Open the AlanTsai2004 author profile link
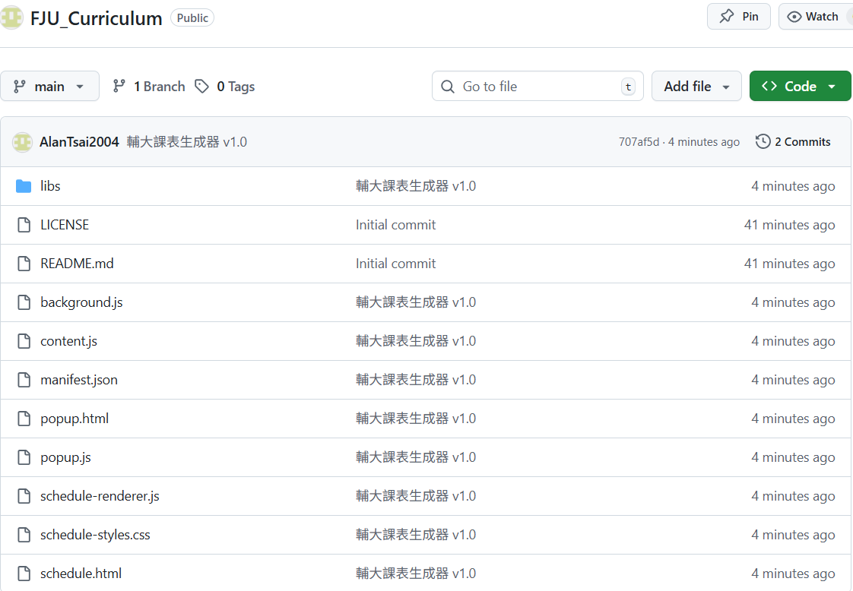Image resolution: width=853 pixels, height=591 pixels. pyautogui.click(x=79, y=142)
